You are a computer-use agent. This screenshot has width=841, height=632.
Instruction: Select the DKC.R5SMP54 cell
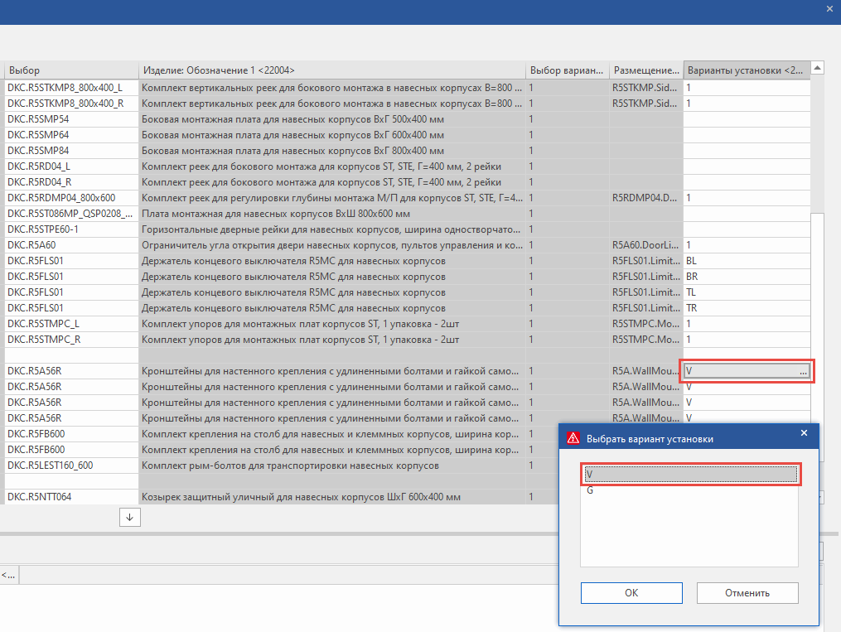point(71,119)
